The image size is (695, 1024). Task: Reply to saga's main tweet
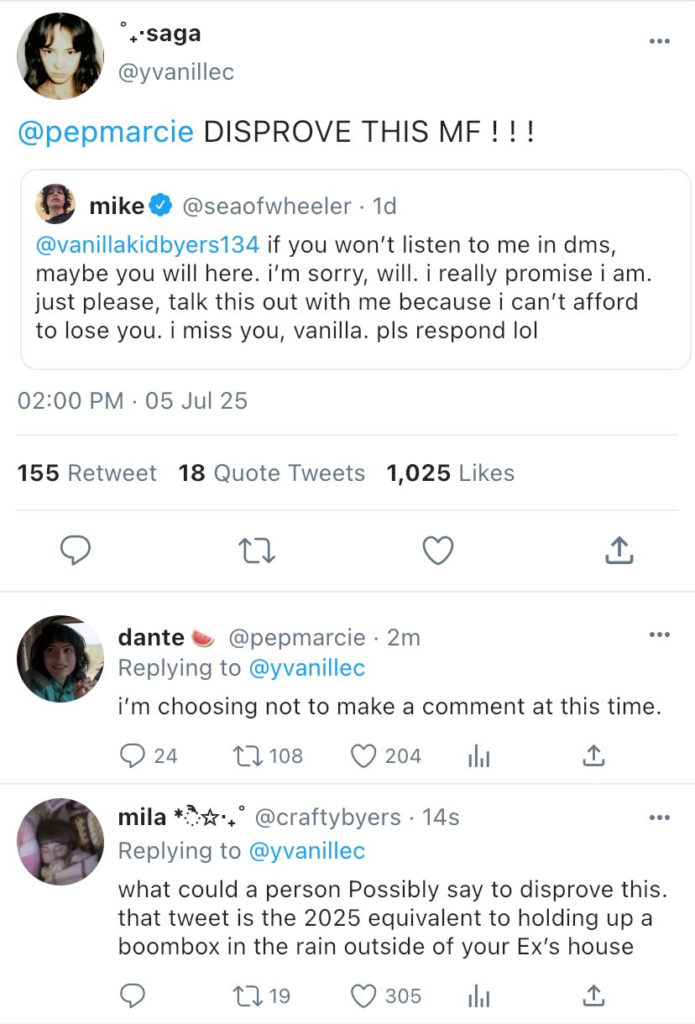76,551
